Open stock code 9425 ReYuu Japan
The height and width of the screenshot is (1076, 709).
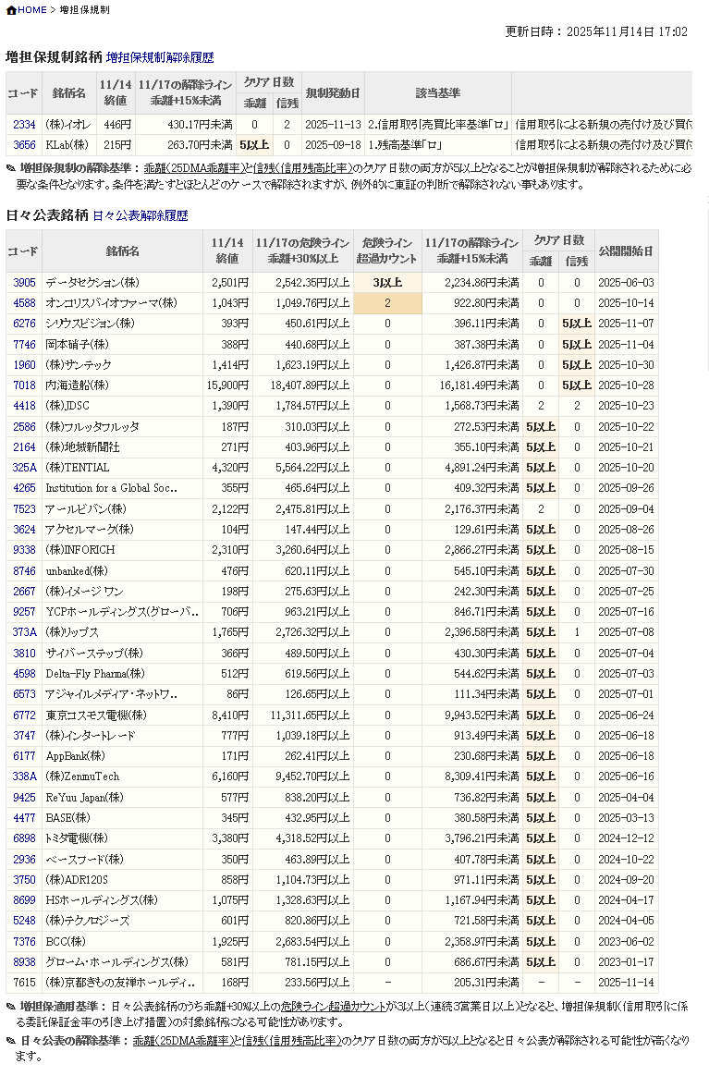pos(24,797)
